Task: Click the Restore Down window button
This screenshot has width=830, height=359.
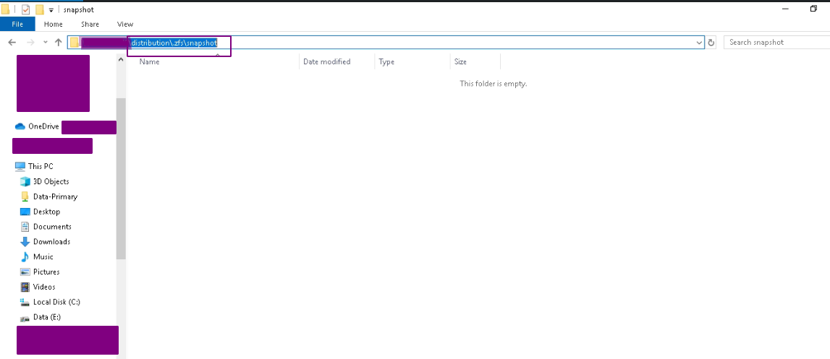Action: 813,9
